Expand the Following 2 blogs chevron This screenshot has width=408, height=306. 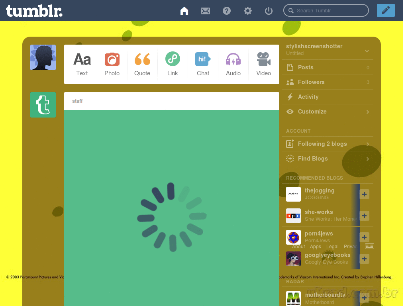(368, 144)
